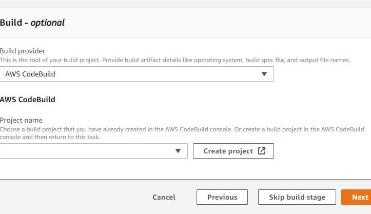The width and height of the screenshot is (371, 214).
Task: Select the AWS CodeBuild section heading
Action: [x=28, y=100]
